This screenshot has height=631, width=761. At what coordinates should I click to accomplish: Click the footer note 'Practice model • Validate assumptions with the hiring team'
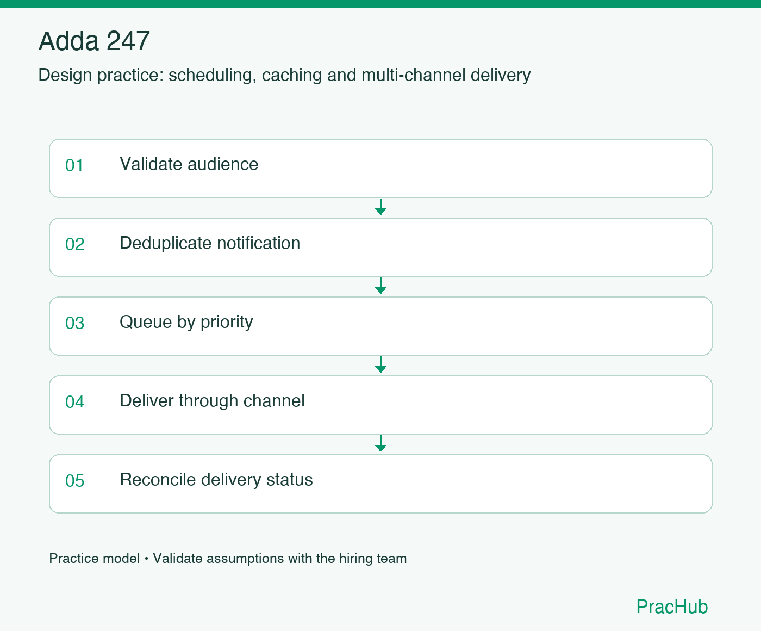coord(228,559)
